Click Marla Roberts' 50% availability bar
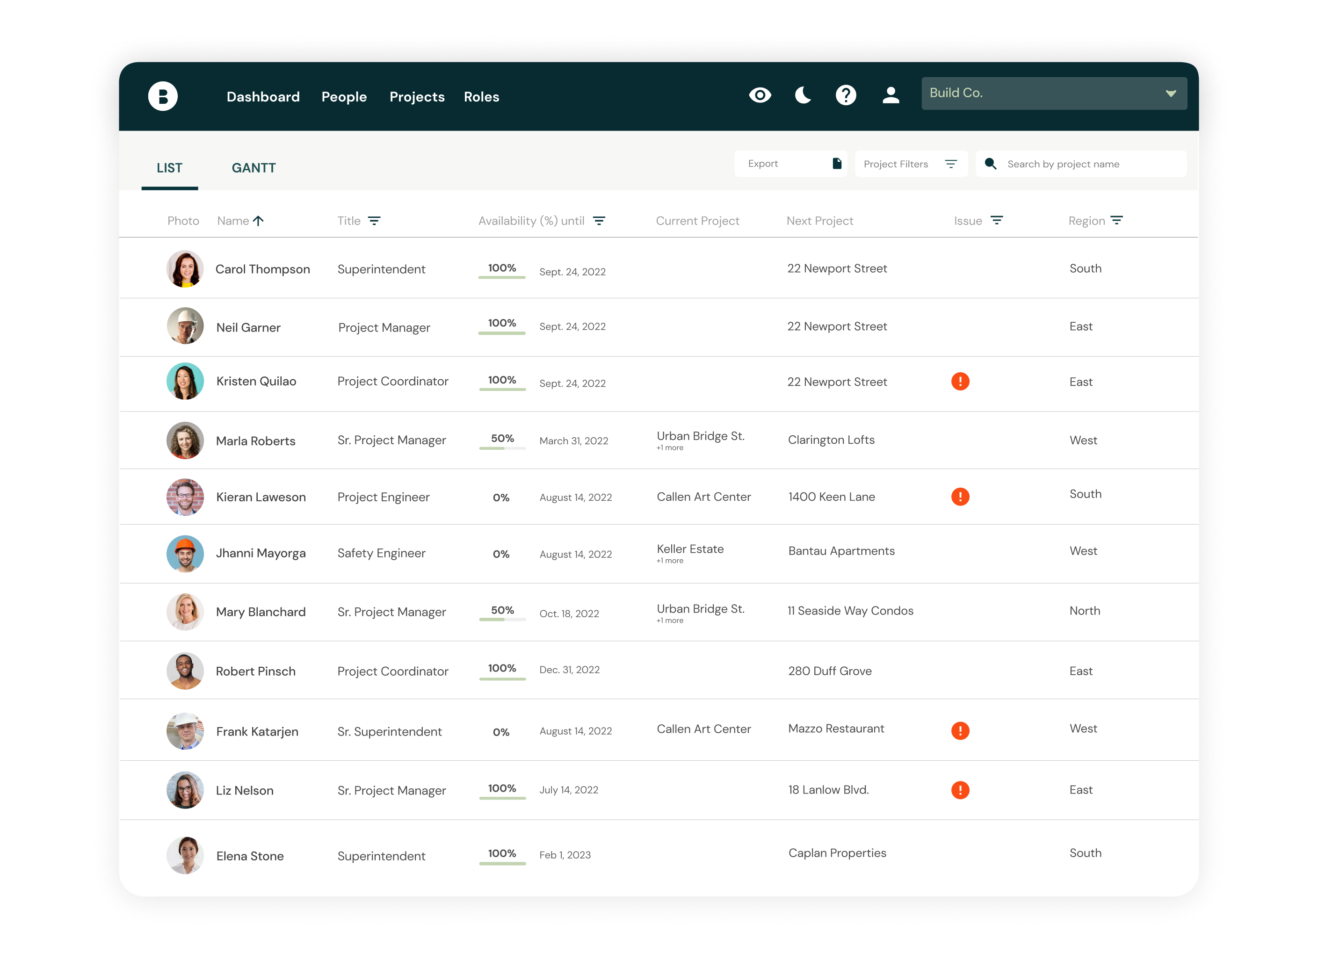The image size is (1318, 960). (x=502, y=448)
